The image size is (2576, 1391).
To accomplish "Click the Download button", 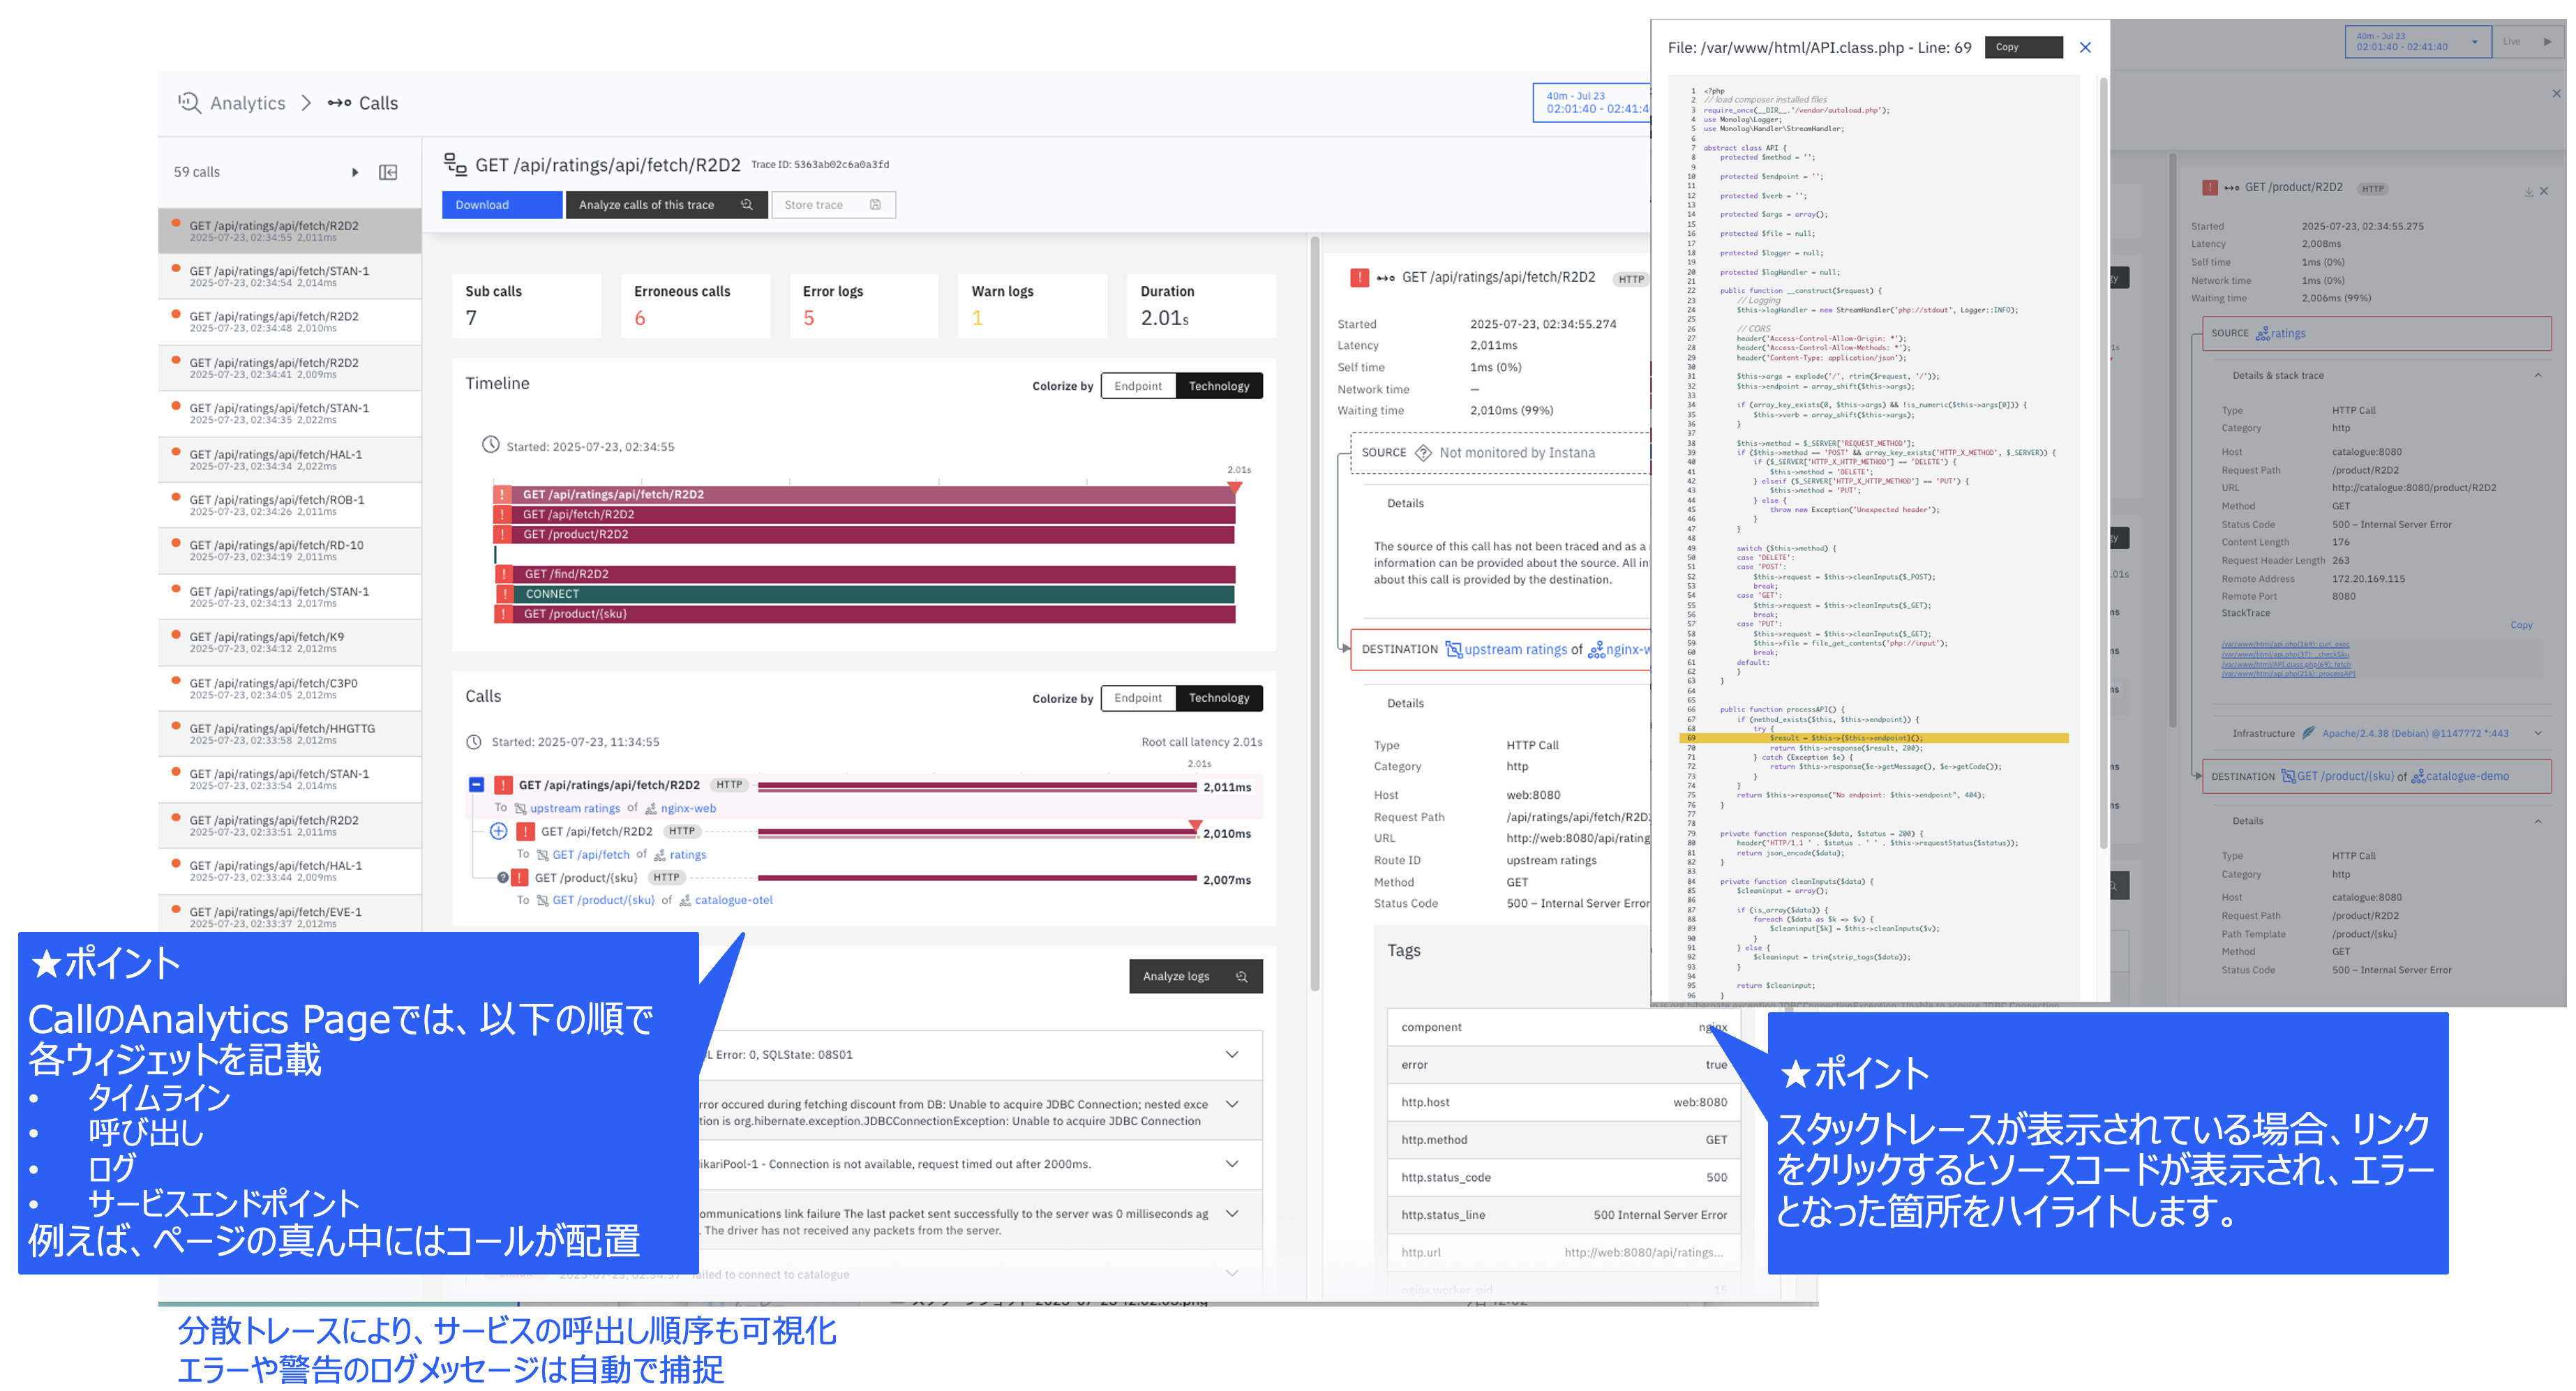I will pos(501,205).
